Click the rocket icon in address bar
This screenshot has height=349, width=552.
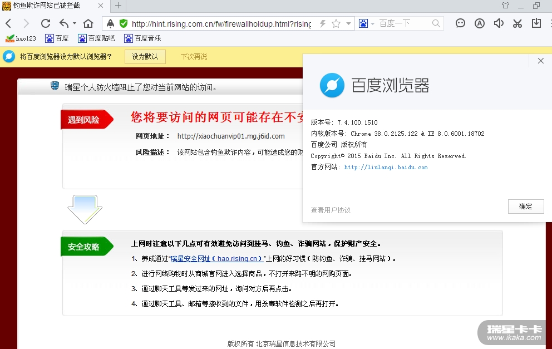click(111, 23)
